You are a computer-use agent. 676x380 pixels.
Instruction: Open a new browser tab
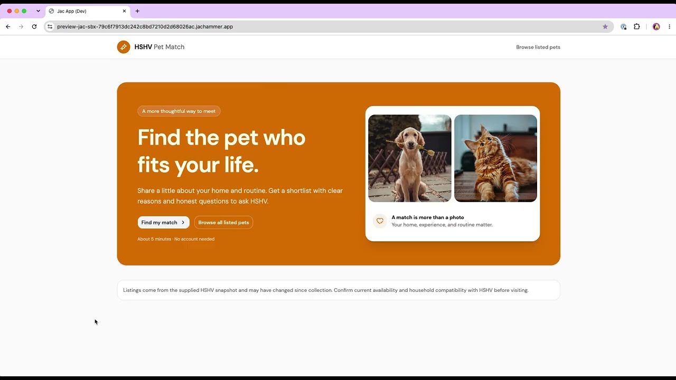(x=137, y=11)
